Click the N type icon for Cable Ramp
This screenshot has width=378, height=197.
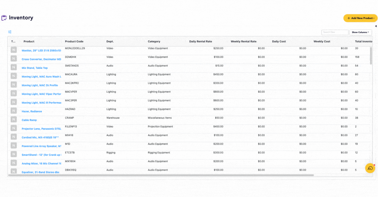point(14,119)
